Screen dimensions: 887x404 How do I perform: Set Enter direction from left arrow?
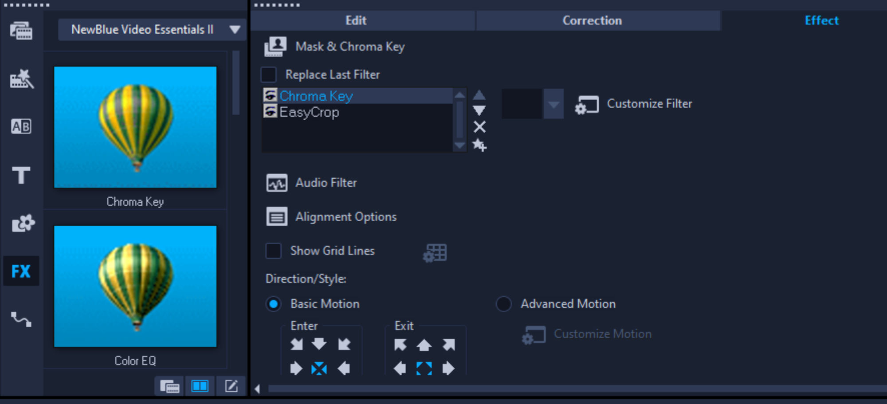(296, 368)
